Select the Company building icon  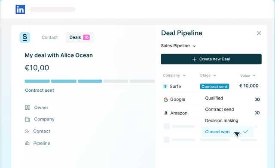(27, 119)
